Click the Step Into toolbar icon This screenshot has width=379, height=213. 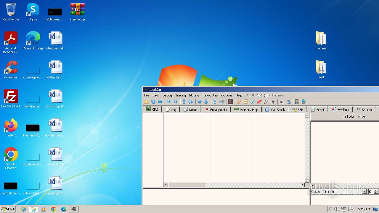coord(184,102)
